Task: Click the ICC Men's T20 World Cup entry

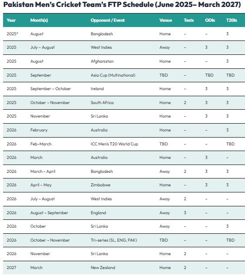Action: pyautogui.click(x=114, y=144)
